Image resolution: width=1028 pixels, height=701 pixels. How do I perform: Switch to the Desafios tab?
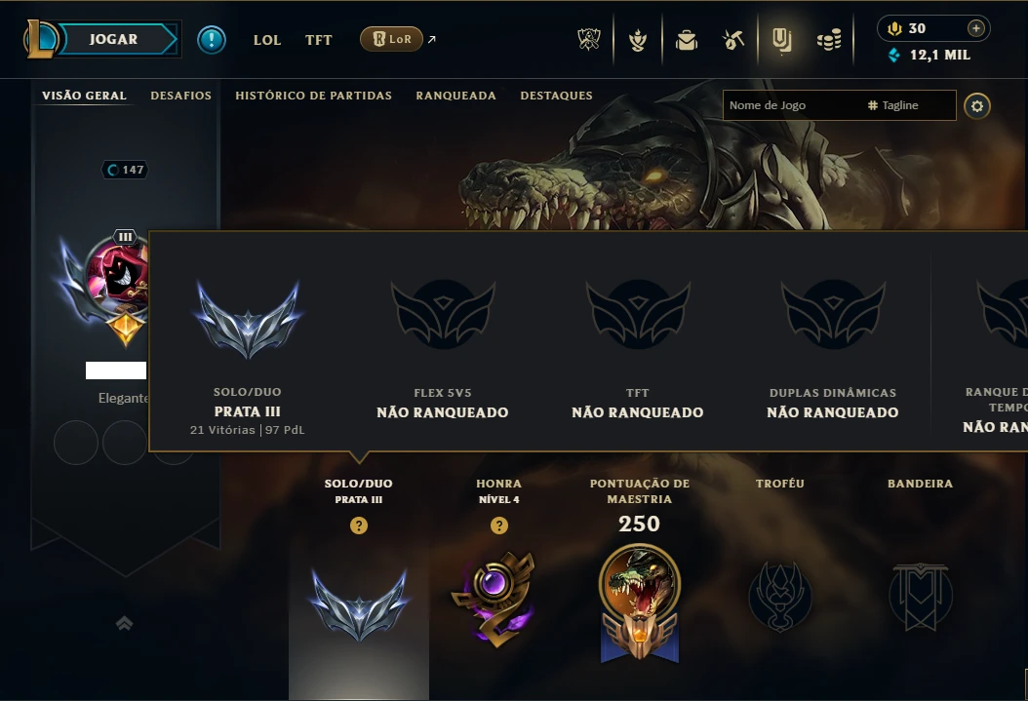pos(181,96)
